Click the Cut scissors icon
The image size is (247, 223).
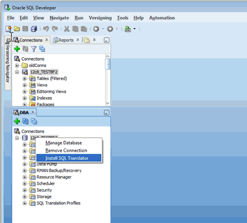[67, 29]
